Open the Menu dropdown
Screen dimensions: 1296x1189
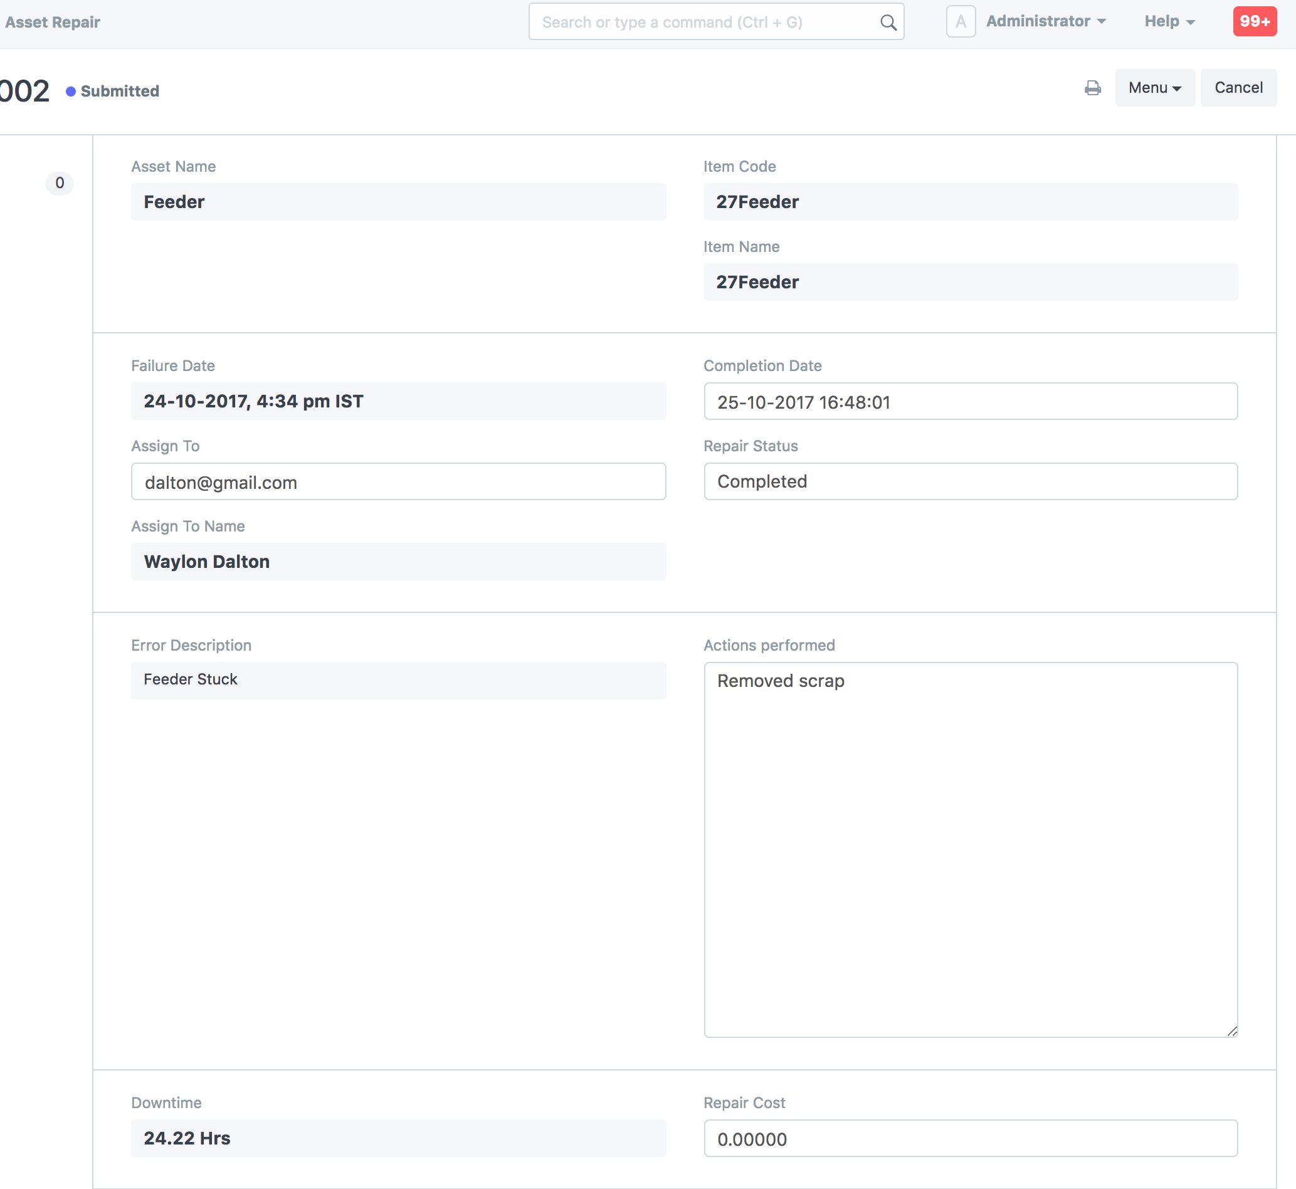pyautogui.click(x=1154, y=88)
